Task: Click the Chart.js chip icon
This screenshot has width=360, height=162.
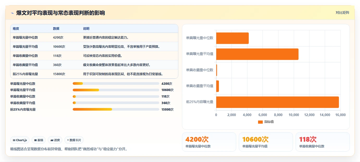Action: click(14, 140)
